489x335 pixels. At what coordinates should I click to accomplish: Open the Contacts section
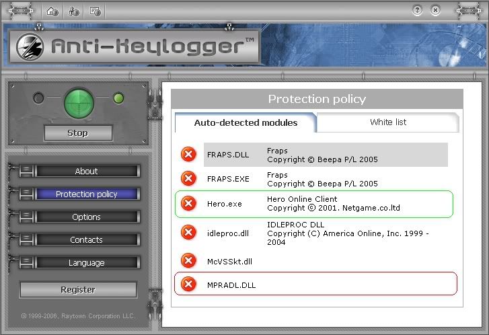86,239
